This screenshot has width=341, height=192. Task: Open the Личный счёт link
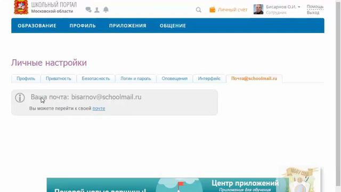[x=232, y=10]
